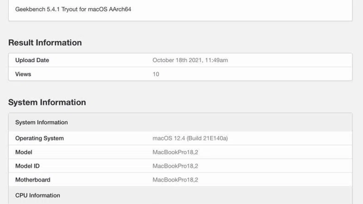Select the Operating System label
The width and height of the screenshot is (363, 204).
(x=39, y=138)
